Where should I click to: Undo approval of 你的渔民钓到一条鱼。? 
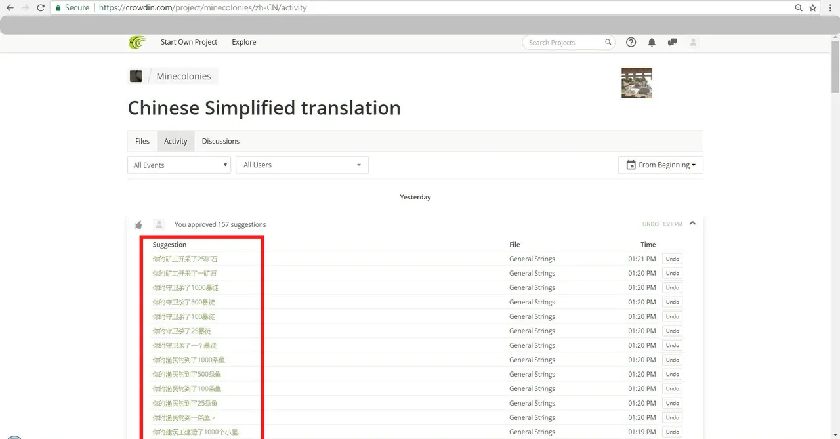click(x=672, y=417)
